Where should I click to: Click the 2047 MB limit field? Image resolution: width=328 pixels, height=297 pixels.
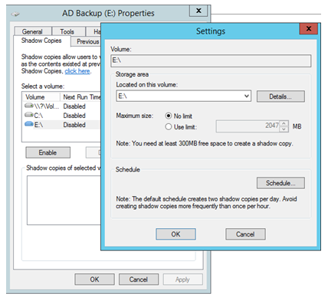[x=248, y=126]
